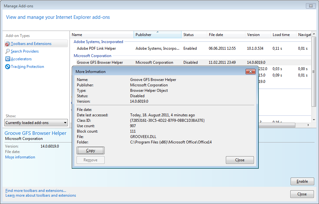Click the 11.02.2011 23:49 file date cell
The width and height of the screenshot is (319, 204).
222,62
